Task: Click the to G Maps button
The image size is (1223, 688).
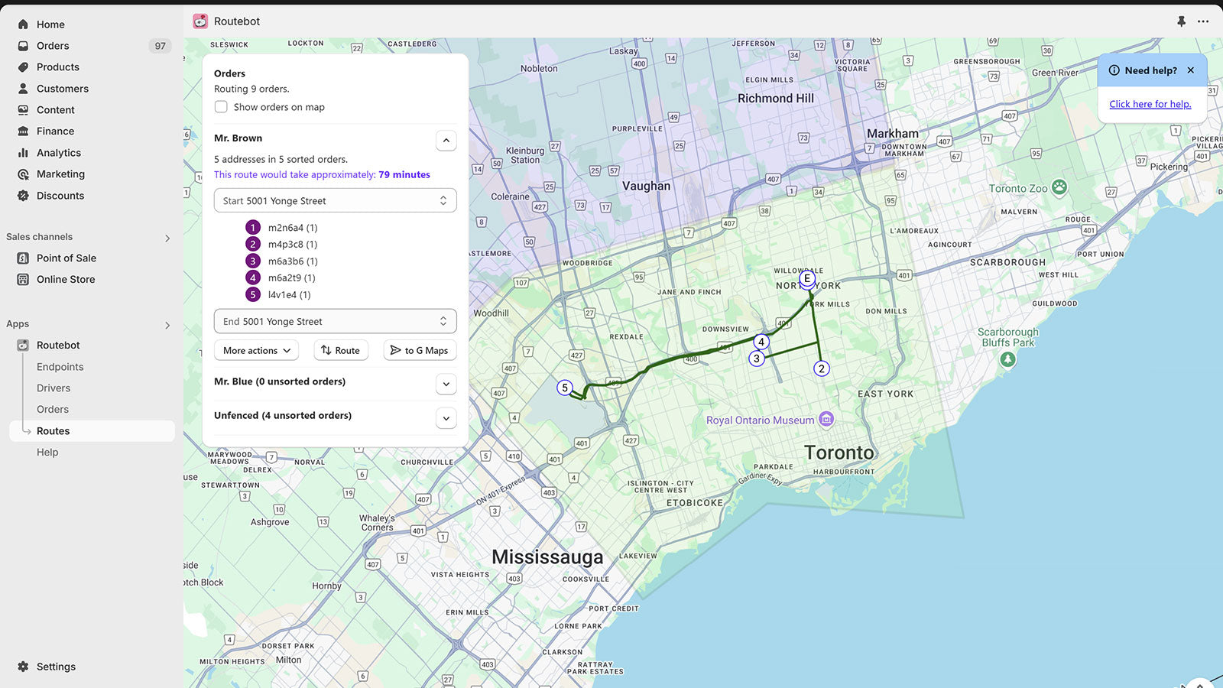Action: [x=420, y=350]
